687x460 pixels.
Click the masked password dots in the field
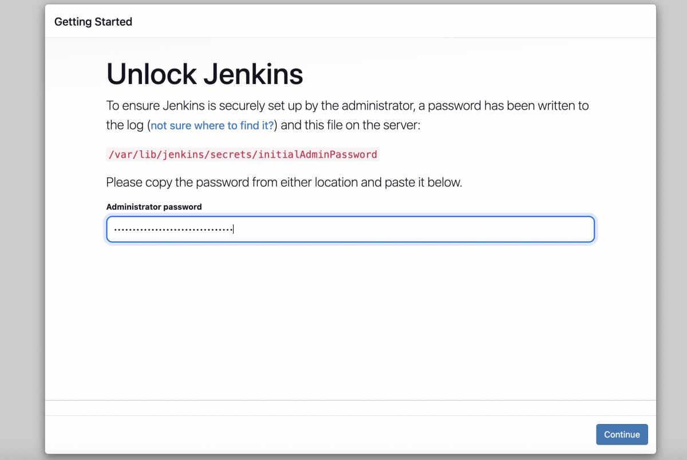coord(172,230)
